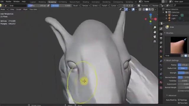
Task: Open the Texture checker properties tab
Action: [x=161, y=88]
